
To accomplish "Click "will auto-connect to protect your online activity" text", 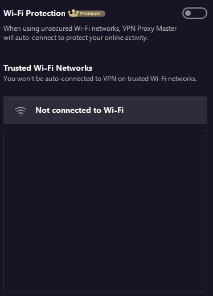I will tap(76, 38).
